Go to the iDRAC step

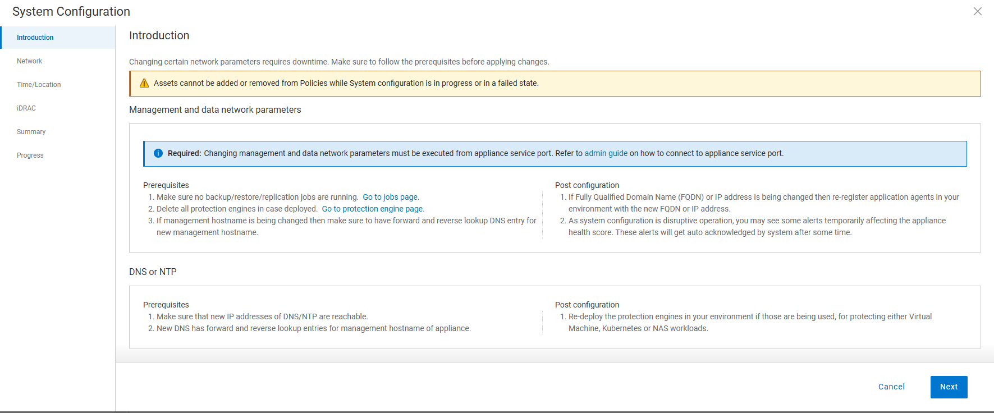26,108
